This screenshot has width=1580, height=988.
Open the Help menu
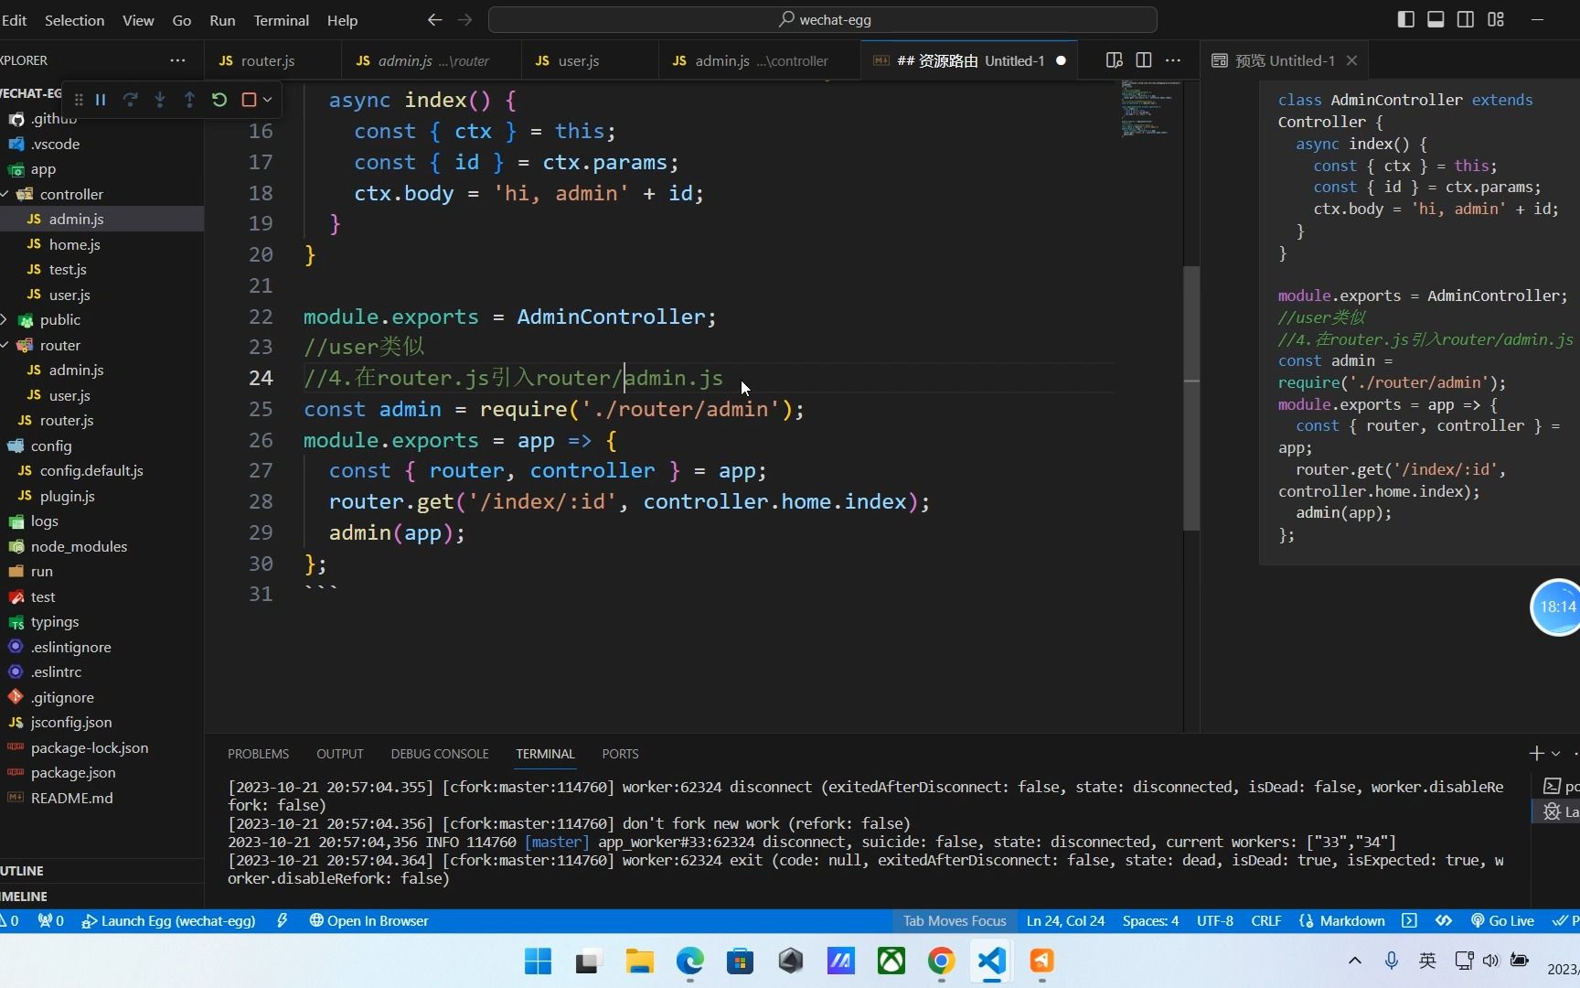pos(342,20)
